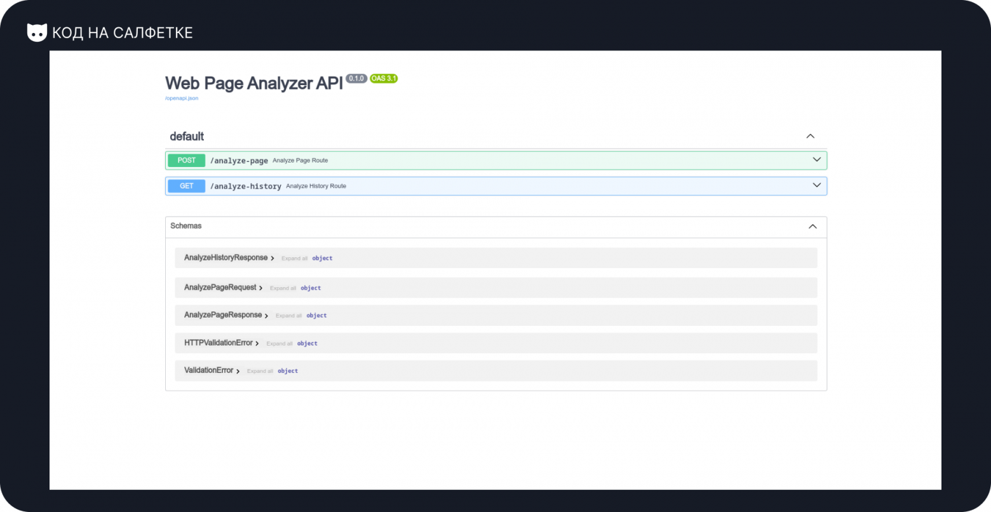Expand the POST /analyze-page arrow
Viewport: 991px width, 512px height.
816,160
